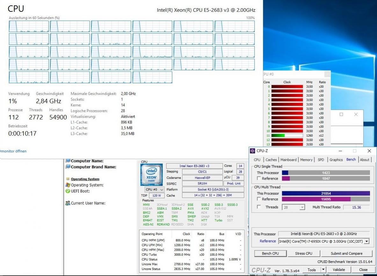This screenshot has width=377, height=276.
Task: Click the Uncore Status operating point row
Action: click(x=192, y=269)
